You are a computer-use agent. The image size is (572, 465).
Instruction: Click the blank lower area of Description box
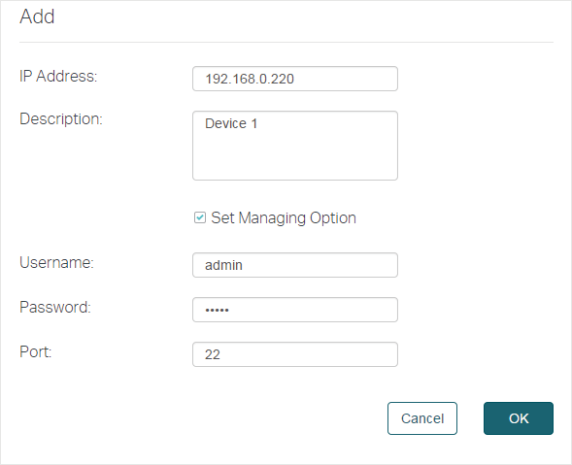point(295,158)
